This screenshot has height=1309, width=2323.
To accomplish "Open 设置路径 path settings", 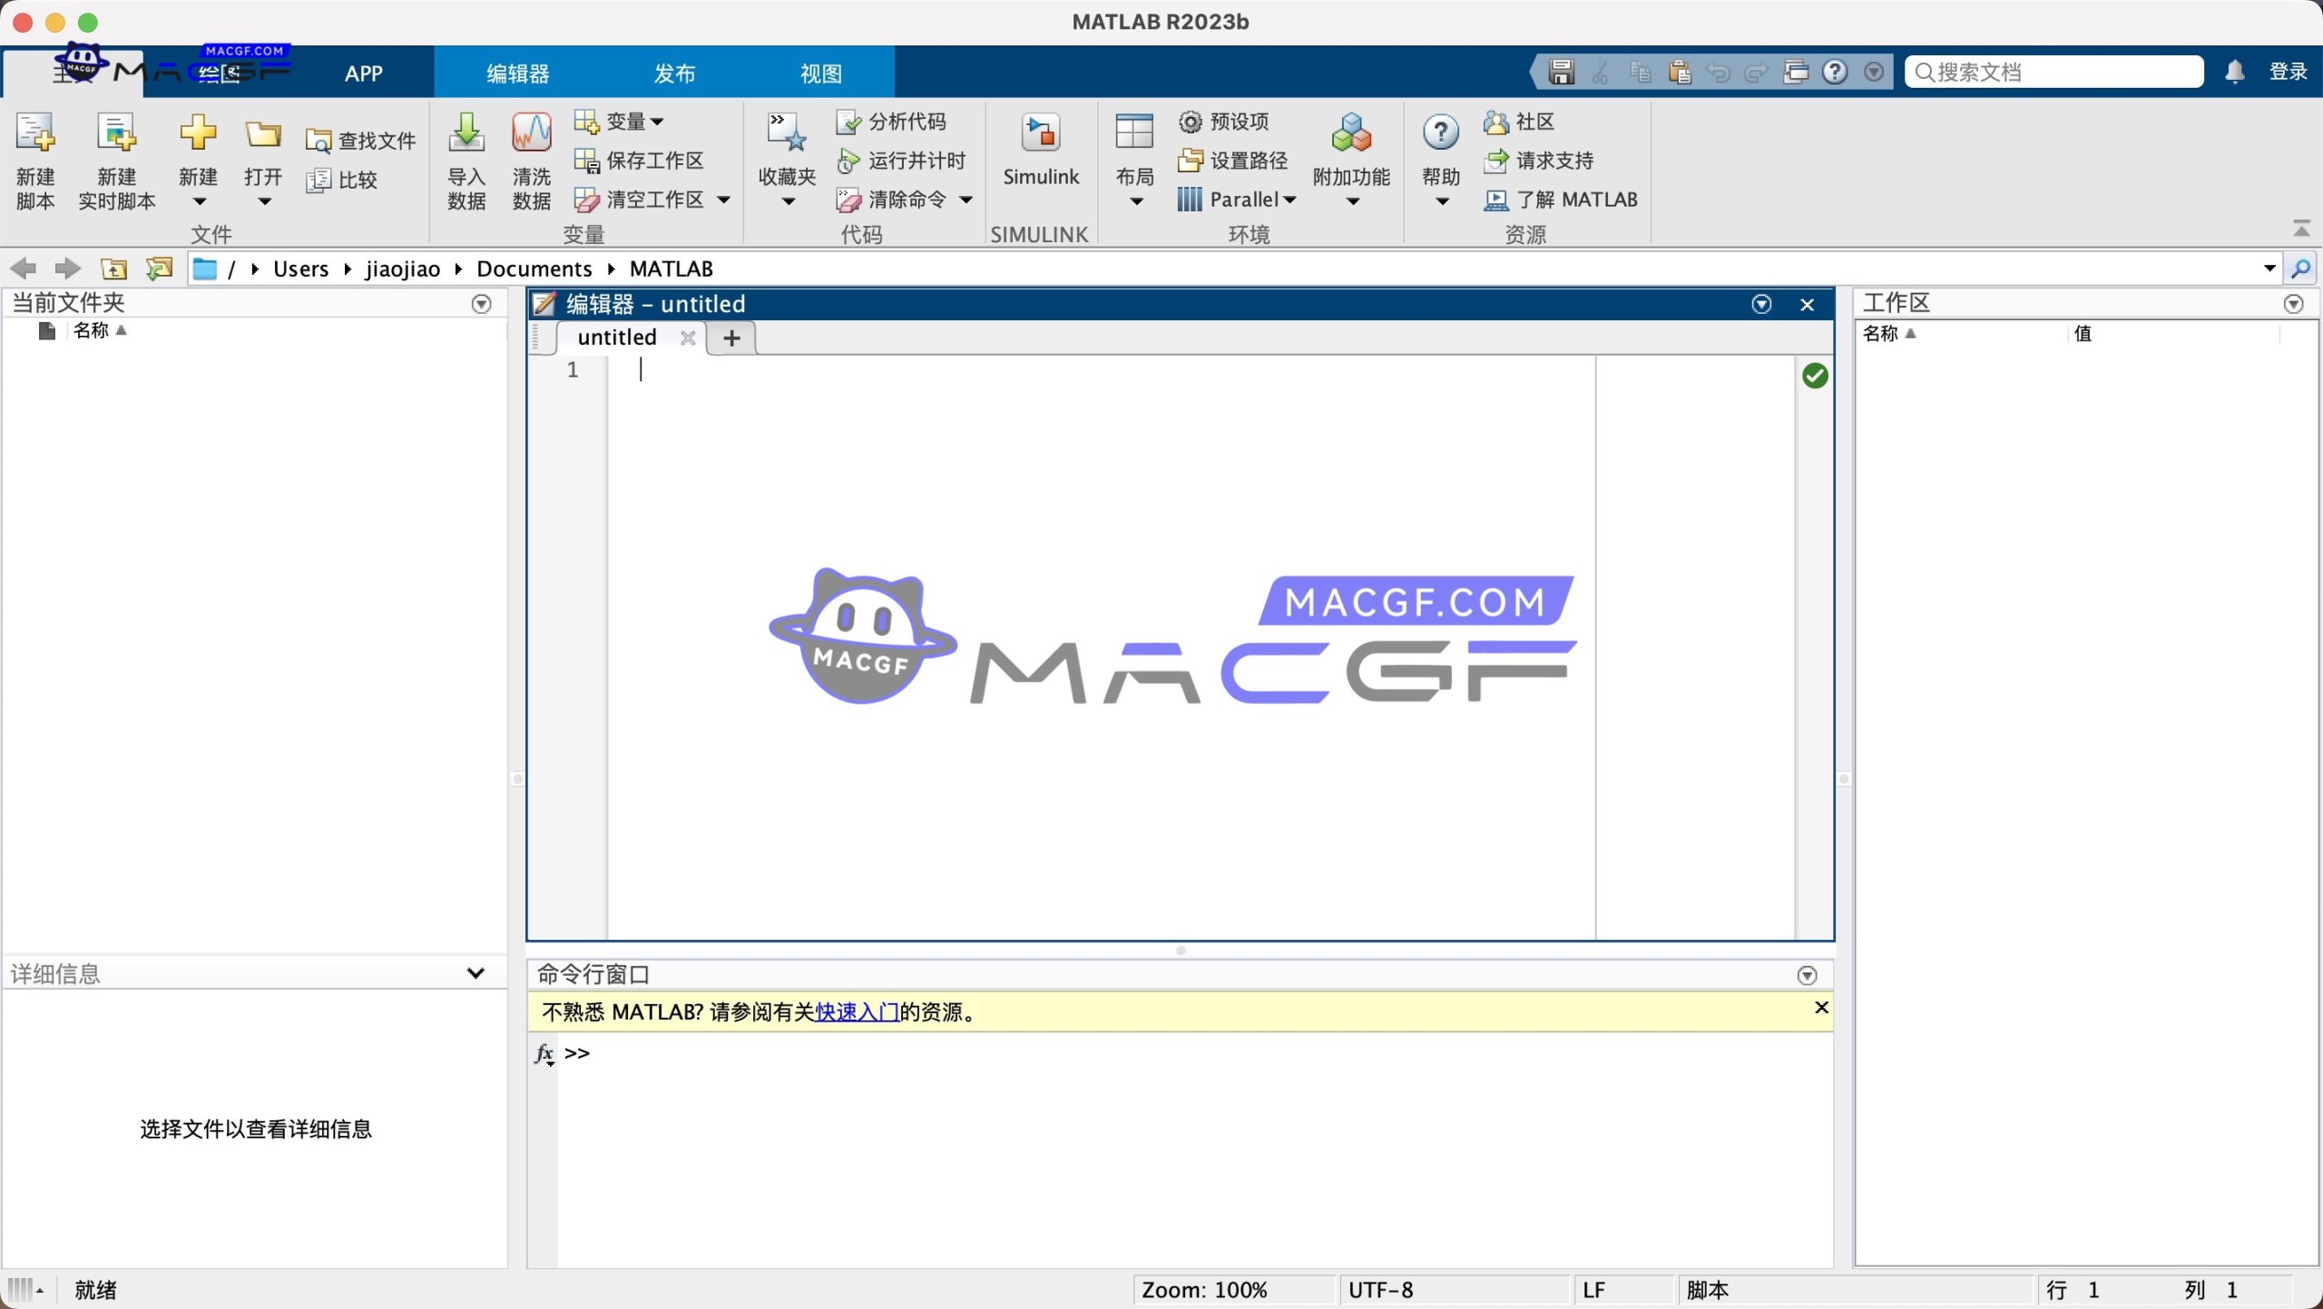I will pyautogui.click(x=1234, y=160).
